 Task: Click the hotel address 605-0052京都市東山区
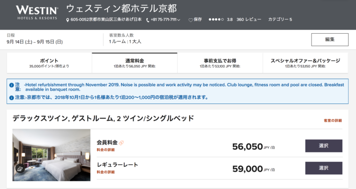(106, 20)
